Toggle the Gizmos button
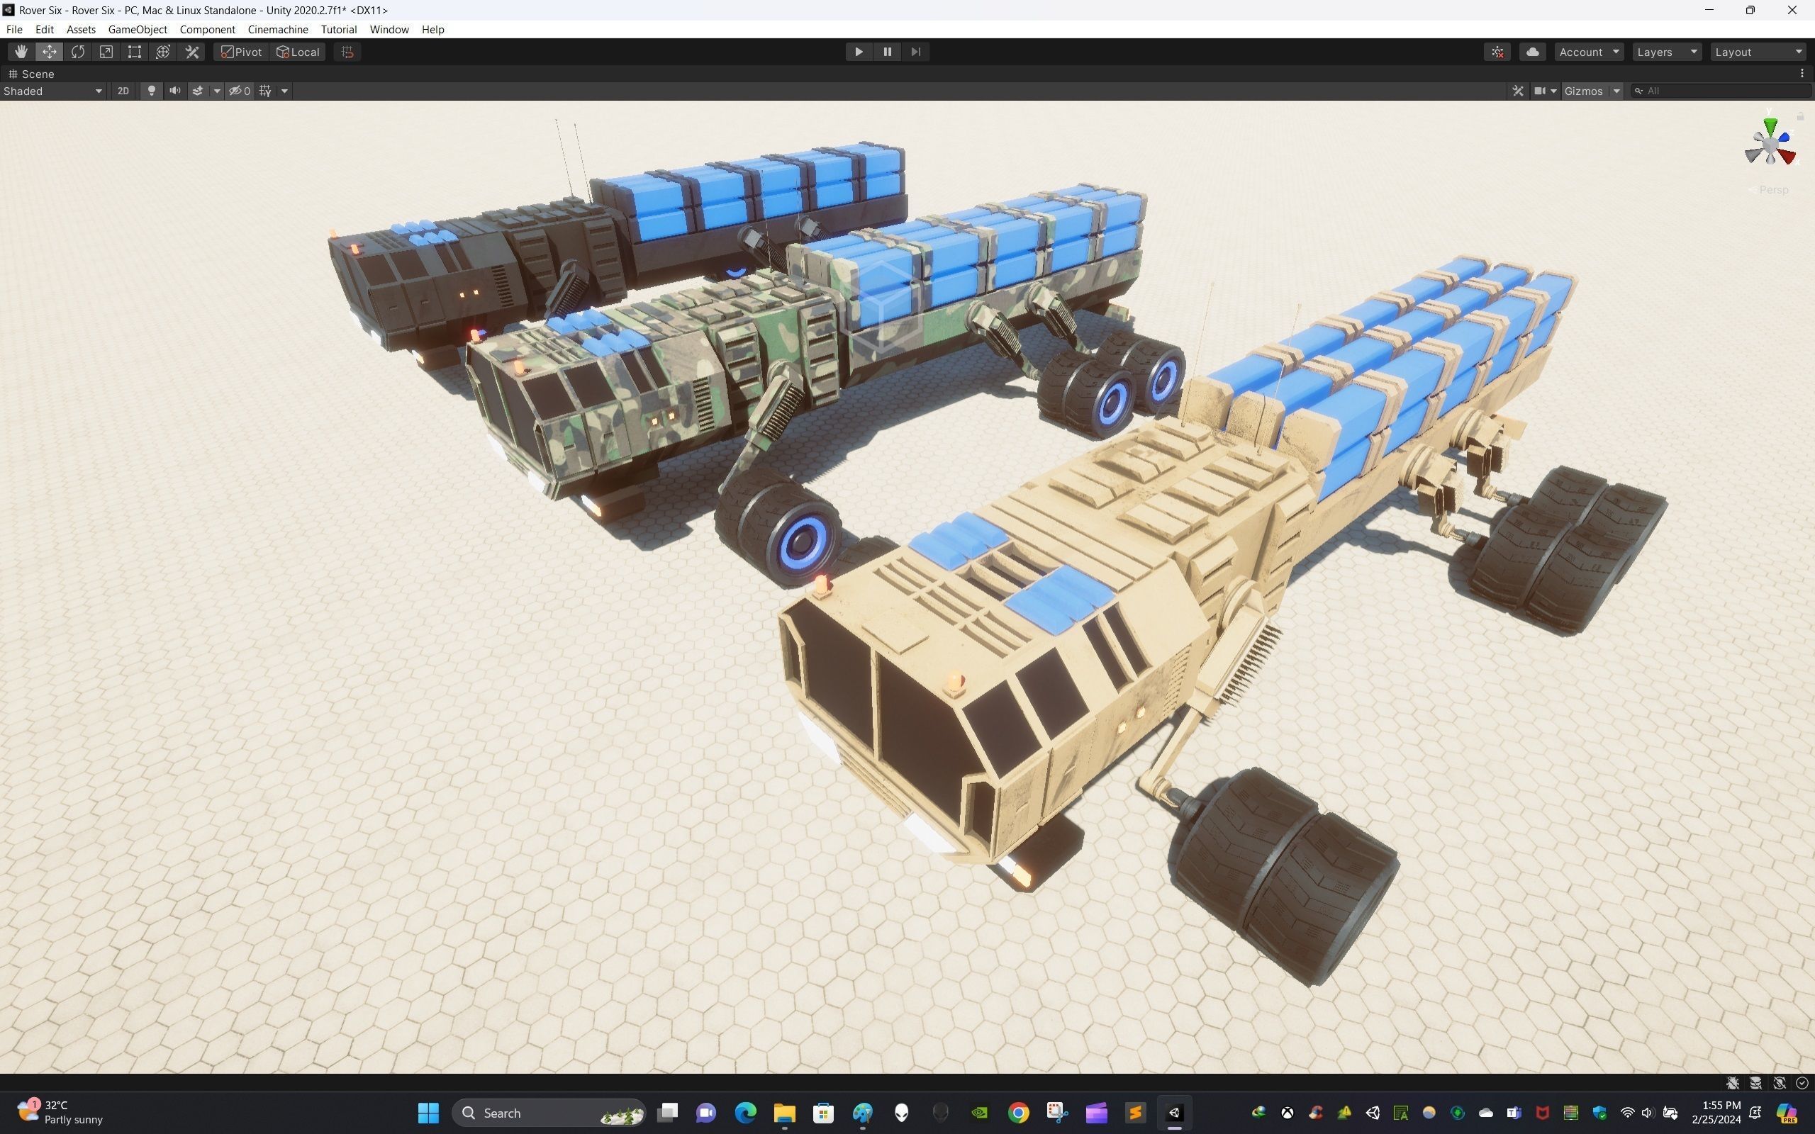Screen dimensions: 1815x1134 coord(1584,91)
